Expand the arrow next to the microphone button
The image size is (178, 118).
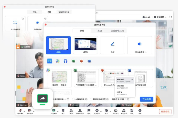point(24,111)
